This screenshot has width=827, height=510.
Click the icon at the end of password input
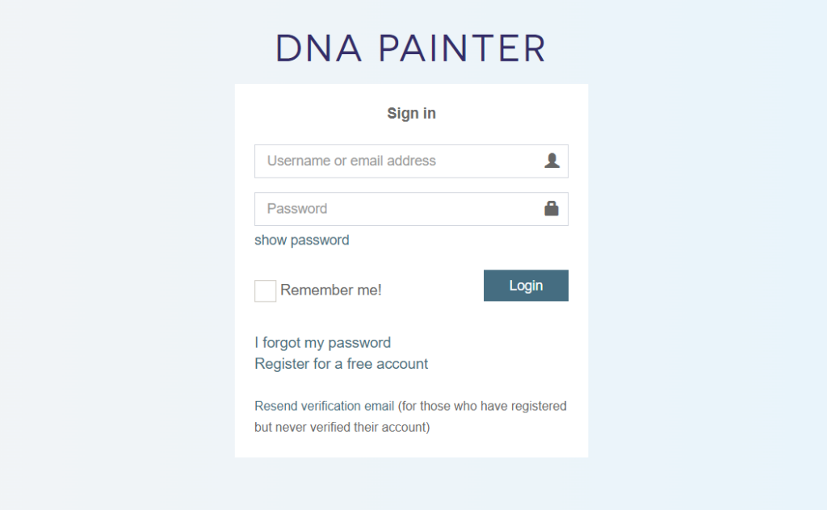(552, 207)
